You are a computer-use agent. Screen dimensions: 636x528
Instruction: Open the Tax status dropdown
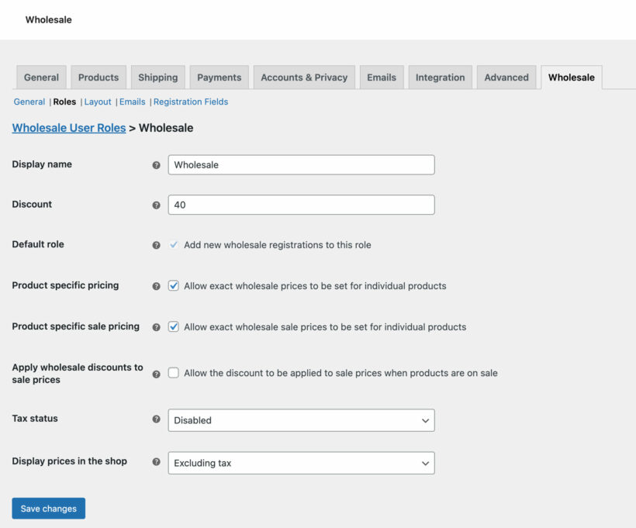301,419
